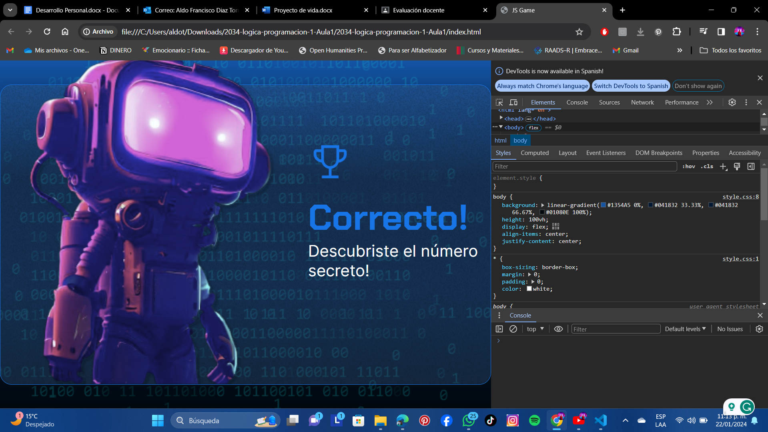Collapse the body element tree node
768x432 pixels.
point(501,127)
